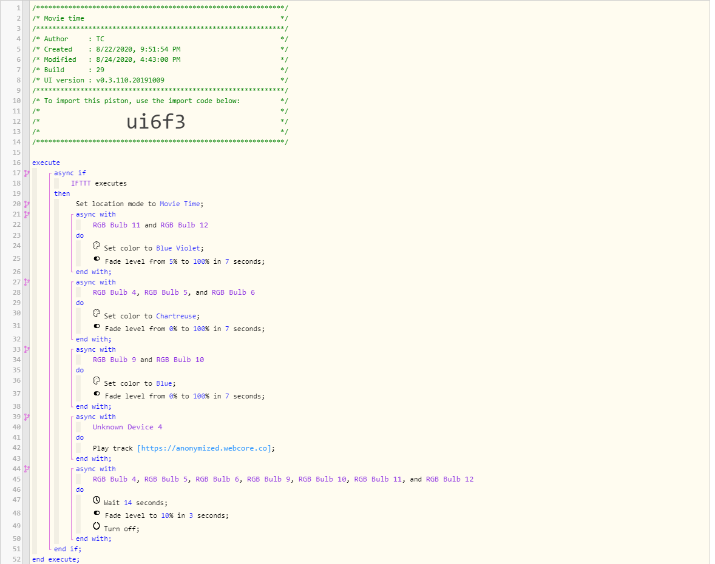Select RGB Bulb 12 on line 45

(x=450, y=479)
